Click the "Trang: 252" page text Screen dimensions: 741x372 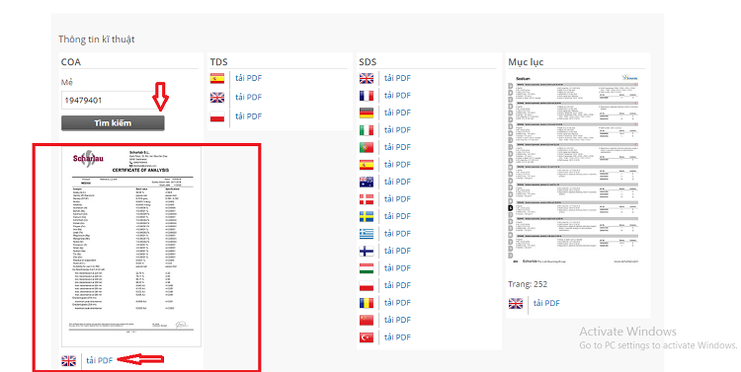(x=528, y=284)
